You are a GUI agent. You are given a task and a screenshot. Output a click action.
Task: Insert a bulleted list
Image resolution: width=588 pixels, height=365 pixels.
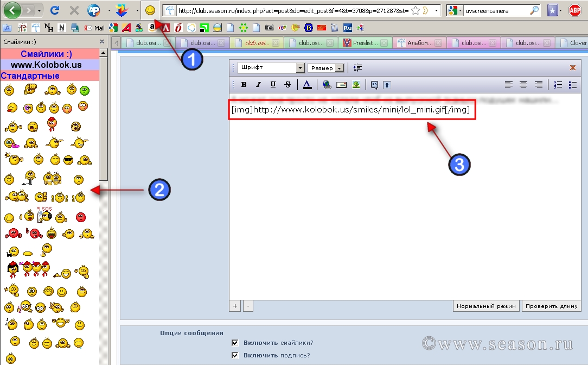point(573,85)
